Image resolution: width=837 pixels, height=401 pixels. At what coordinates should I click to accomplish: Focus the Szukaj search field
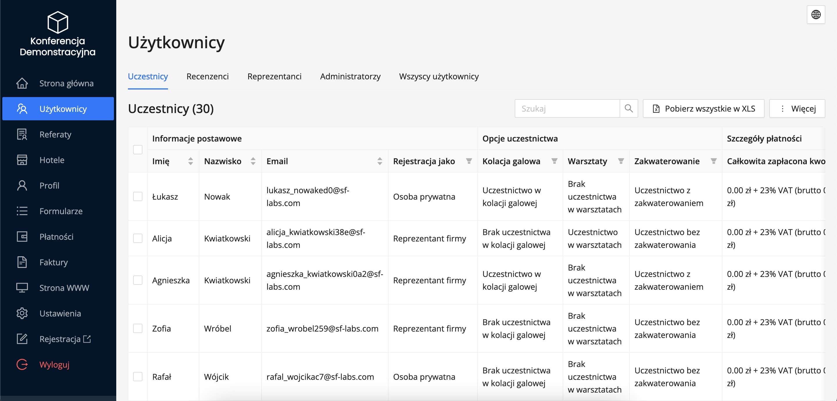coord(567,109)
